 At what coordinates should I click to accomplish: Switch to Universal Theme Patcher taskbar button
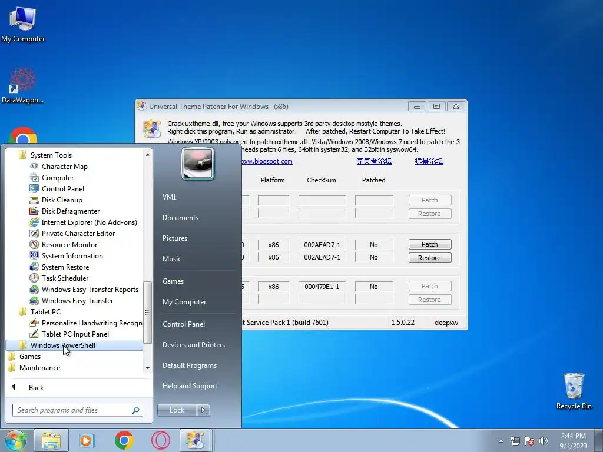195,440
